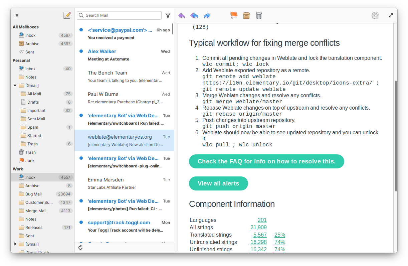Click the View all alerts button

pos(218,183)
